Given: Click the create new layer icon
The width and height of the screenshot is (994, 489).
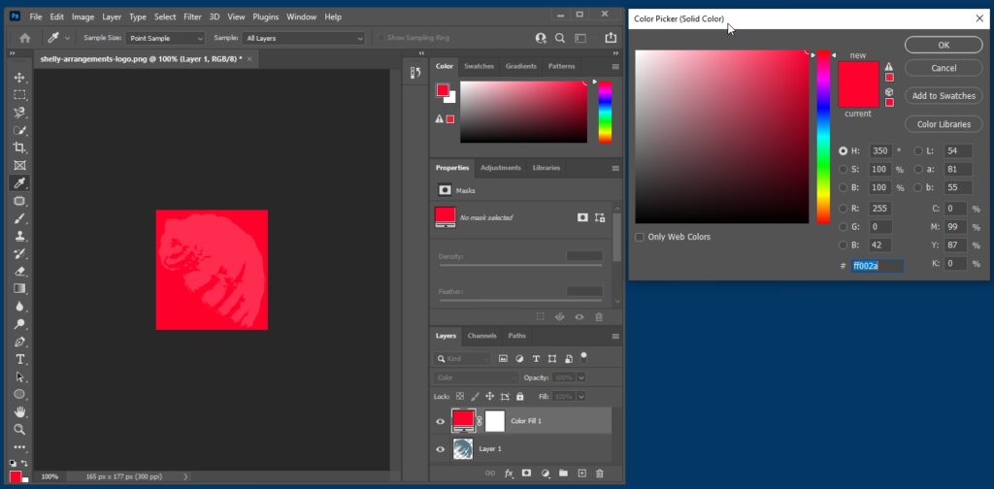Looking at the screenshot, I should pos(581,473).
